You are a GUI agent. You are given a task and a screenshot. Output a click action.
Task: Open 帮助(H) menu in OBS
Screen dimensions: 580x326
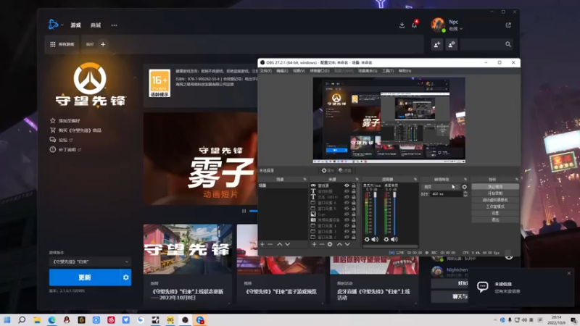[405, 71]
